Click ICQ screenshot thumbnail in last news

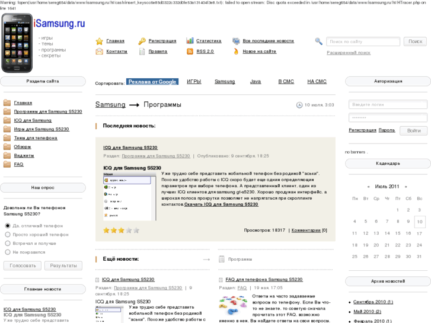point(130,197)
